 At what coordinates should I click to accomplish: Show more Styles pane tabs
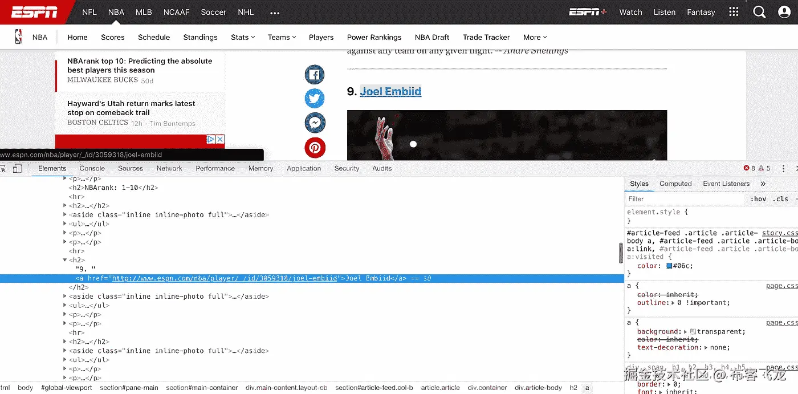pyautogui.click(x=763, y=184)
